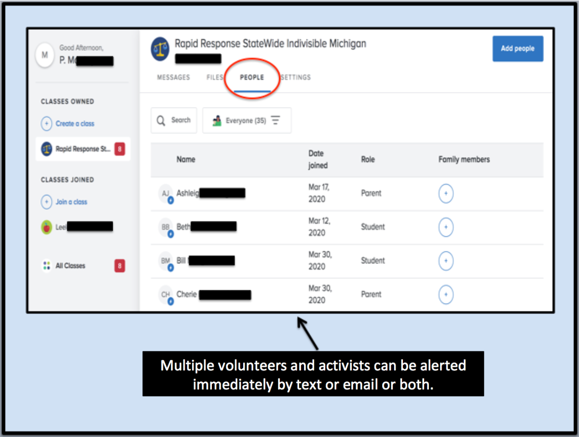
Task: Click the Parent role in Cherie's row
Action: (x=371, y=295)
